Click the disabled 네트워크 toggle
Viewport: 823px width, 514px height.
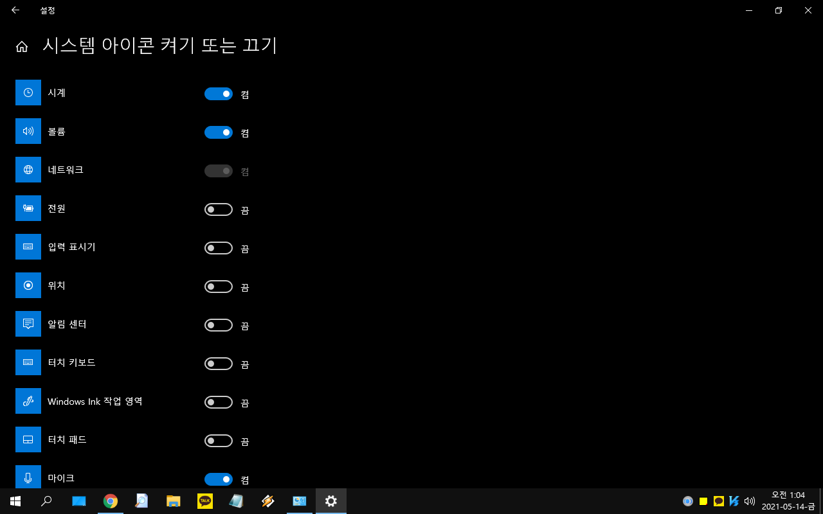[219, 171]
